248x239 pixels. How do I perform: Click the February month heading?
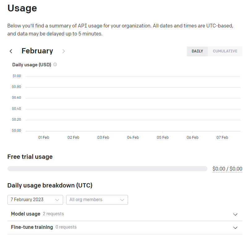point(37,51)
